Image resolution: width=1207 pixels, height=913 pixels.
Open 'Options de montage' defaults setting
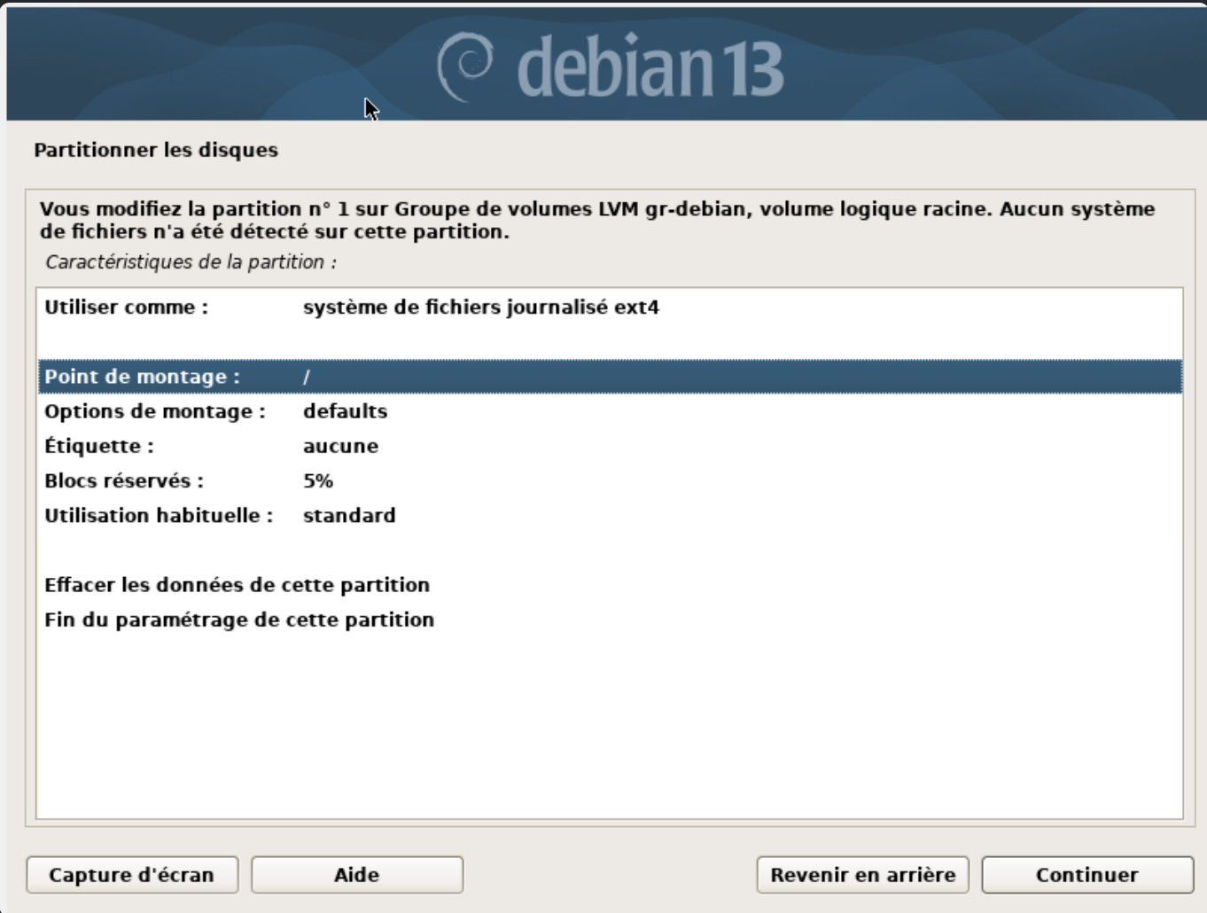point(610,411)
